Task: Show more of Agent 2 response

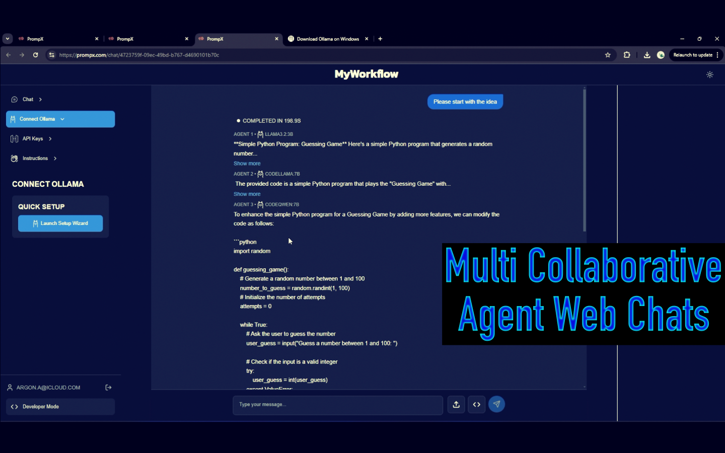Action: [x=247, y=194]
